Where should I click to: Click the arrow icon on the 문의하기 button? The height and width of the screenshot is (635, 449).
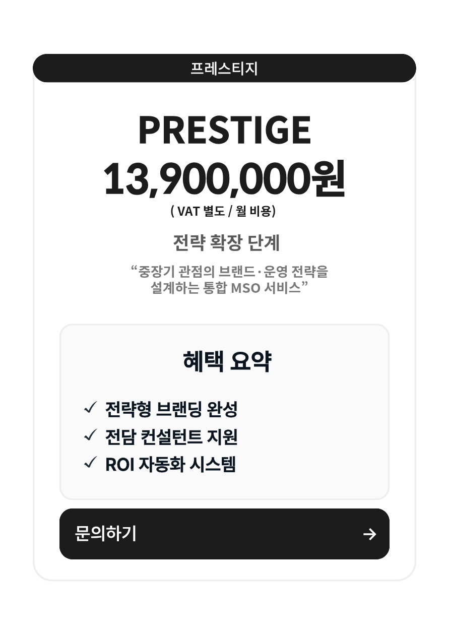(369, 534)
